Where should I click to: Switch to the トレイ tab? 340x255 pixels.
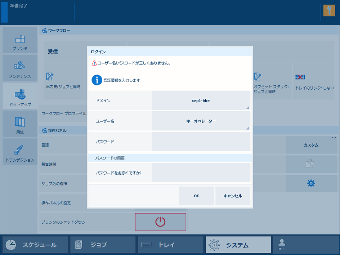[x=170, y=245]
